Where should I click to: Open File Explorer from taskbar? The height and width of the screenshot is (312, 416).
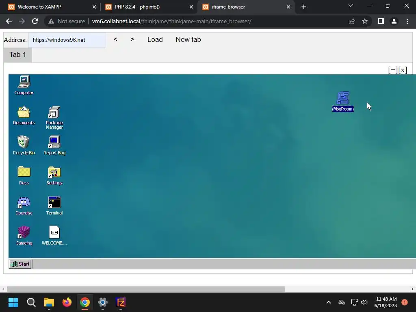pos(49,302)
